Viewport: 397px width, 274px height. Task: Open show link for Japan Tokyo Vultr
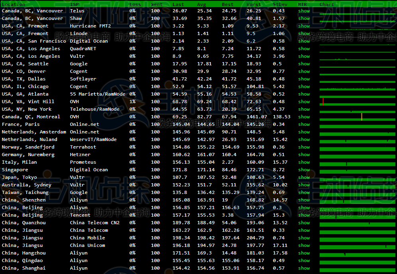(x=304, y=177)
